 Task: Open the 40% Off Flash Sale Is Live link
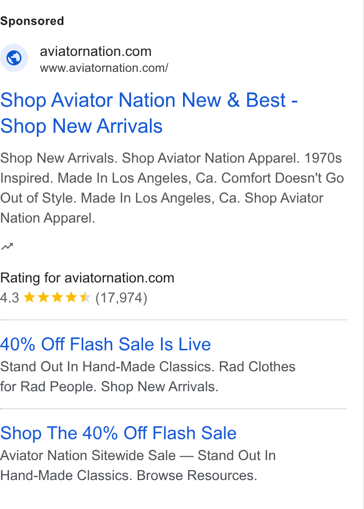click(105, 344)
